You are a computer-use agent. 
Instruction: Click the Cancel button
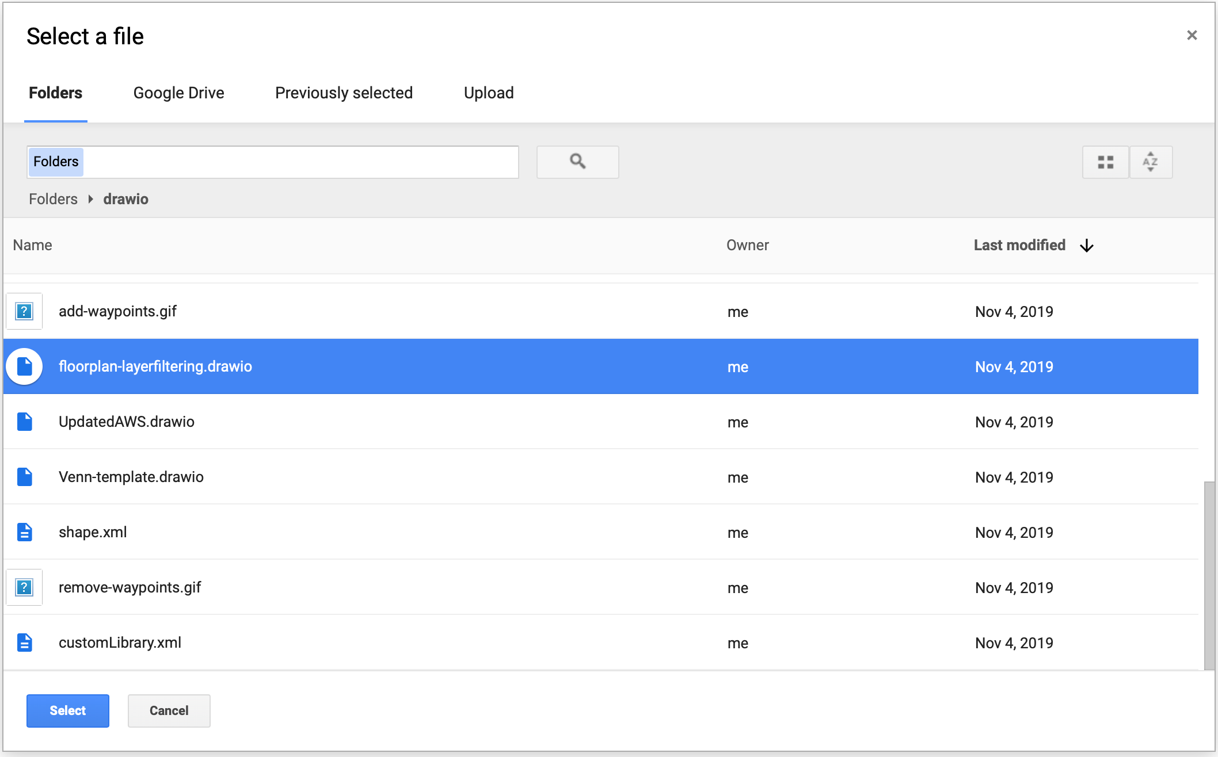coord(169,710)
